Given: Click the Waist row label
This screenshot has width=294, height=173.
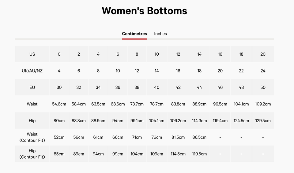Looking at the screenshot, I should point(32,104).
